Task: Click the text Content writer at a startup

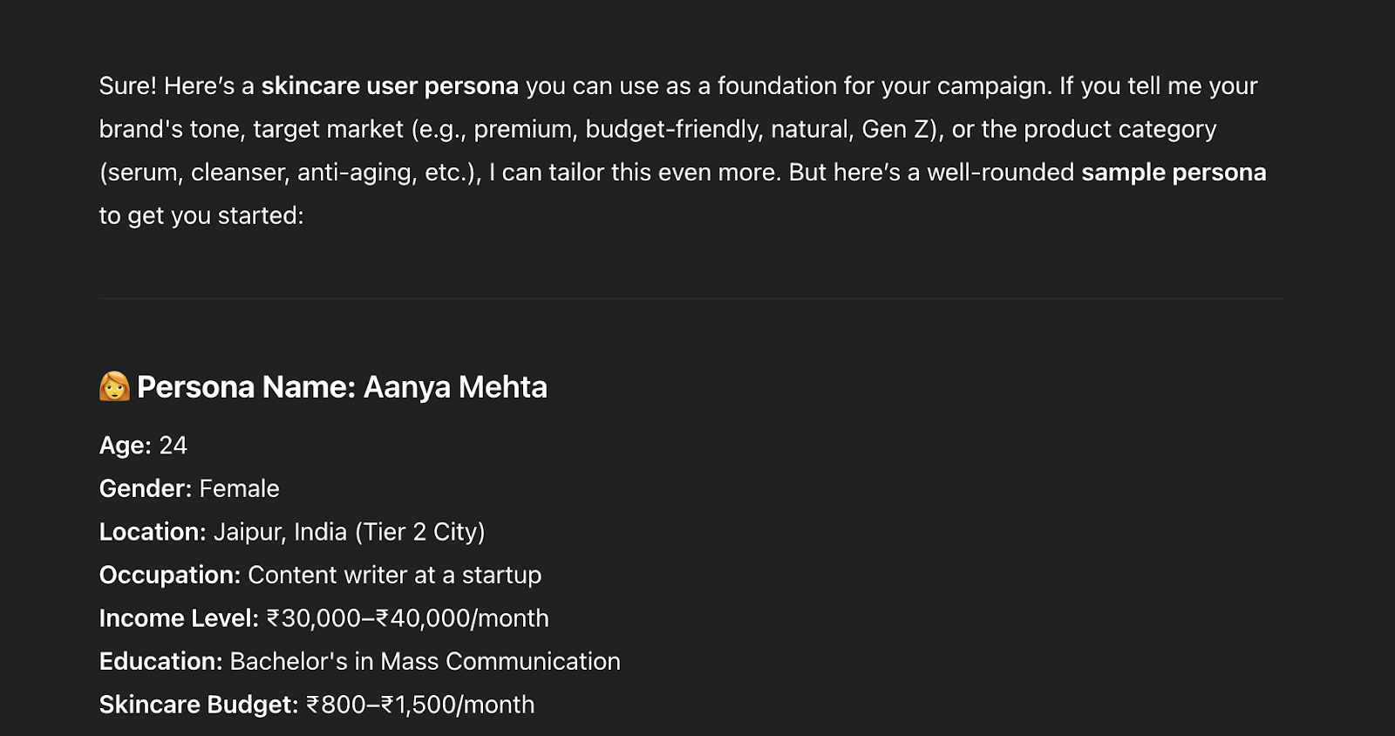Action: (x=395, y=576)
